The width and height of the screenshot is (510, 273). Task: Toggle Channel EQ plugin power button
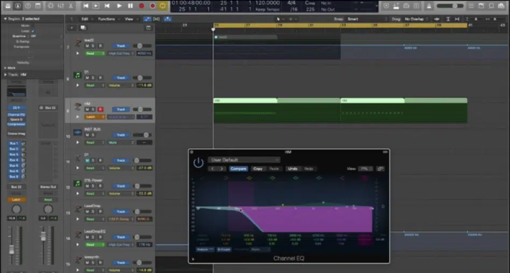199,162
